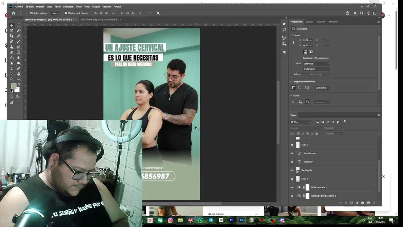Hide the Rectángulo 1 layer

[x=292, y=170]
